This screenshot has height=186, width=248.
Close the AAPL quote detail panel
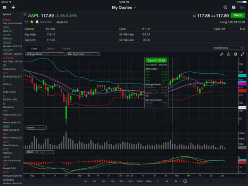pyautogui.click(x=25, y=14)
